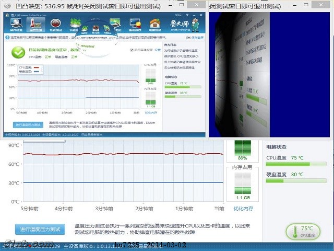
Task: Click '电脑状态' heading in large window
Action: pos(276,147)
